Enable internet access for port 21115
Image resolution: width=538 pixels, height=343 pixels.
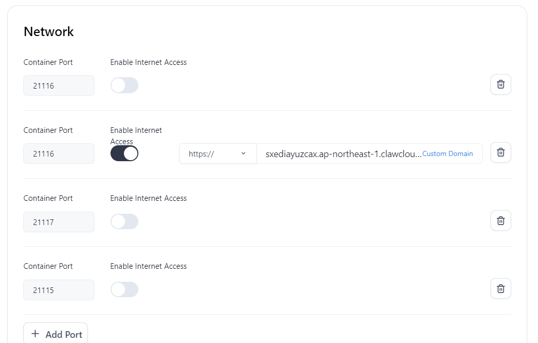124,289
